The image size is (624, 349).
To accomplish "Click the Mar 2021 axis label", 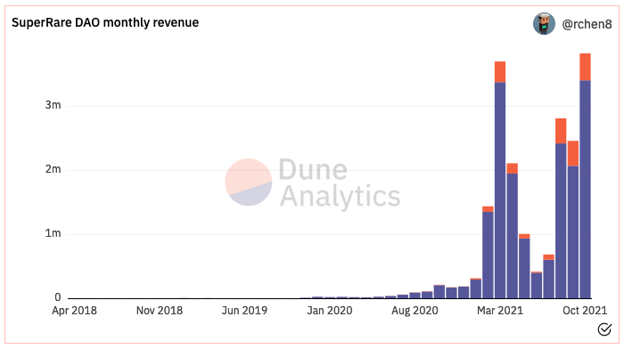I will point(500,311).
